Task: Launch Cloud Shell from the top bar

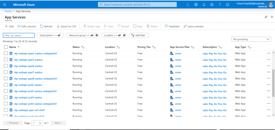Action: point(188,5)
